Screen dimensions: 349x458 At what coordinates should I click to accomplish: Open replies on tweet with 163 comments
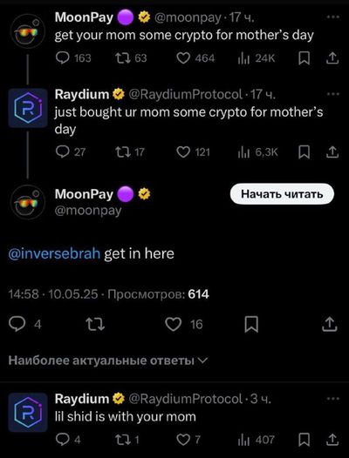coord(73,58)
